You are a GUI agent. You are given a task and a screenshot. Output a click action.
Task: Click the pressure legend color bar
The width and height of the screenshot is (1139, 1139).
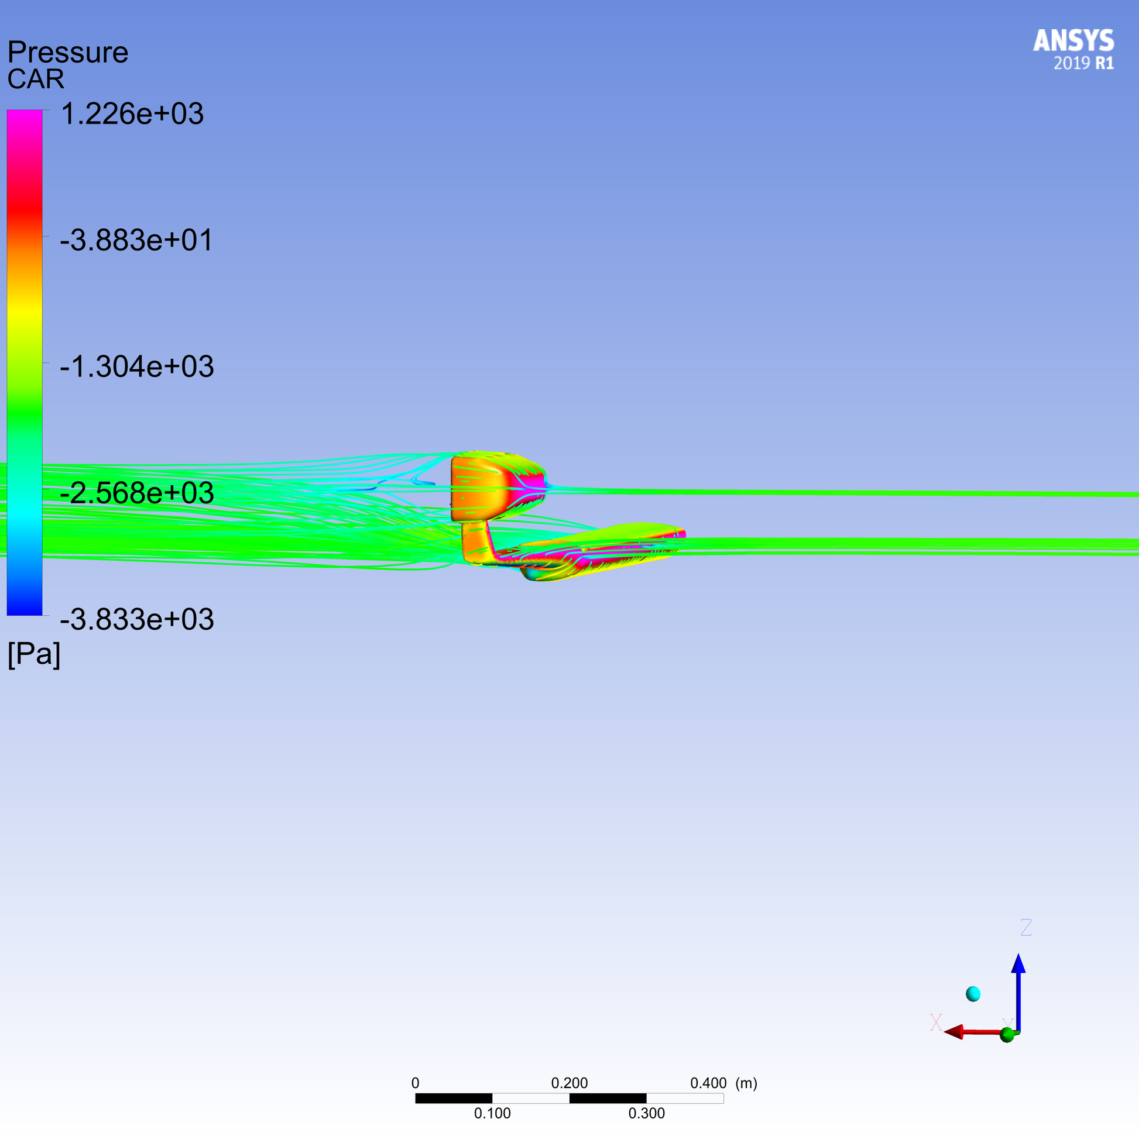coord(25,362)
